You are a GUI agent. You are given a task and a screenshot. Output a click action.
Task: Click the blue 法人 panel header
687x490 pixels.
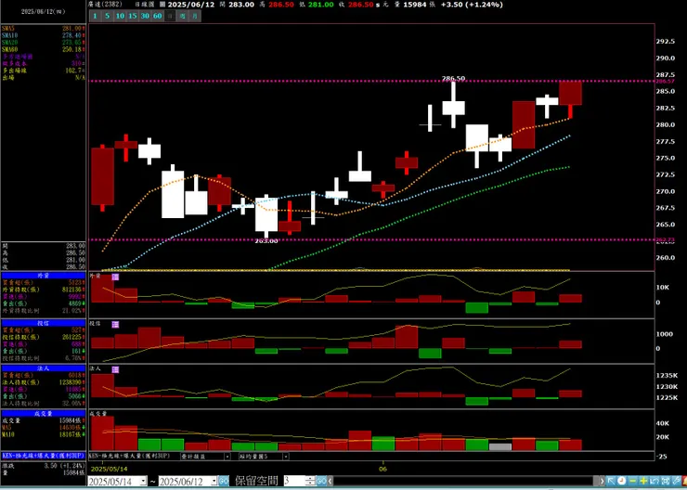44,368
